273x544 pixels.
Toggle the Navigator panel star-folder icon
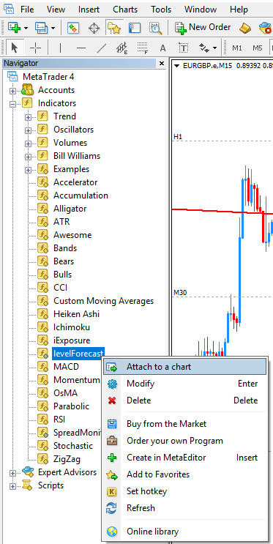(113, 28)
